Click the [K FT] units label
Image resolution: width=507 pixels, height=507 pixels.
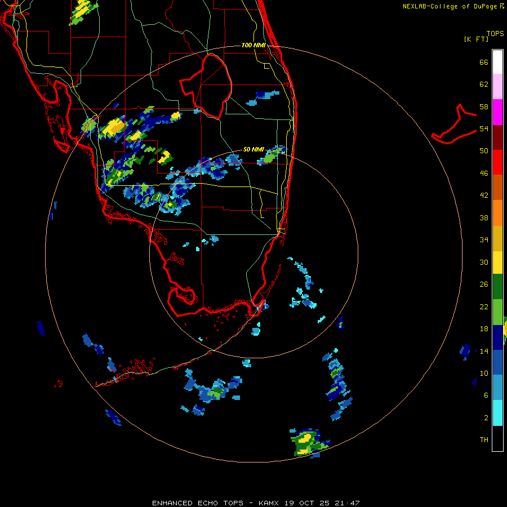click(476, 39)
